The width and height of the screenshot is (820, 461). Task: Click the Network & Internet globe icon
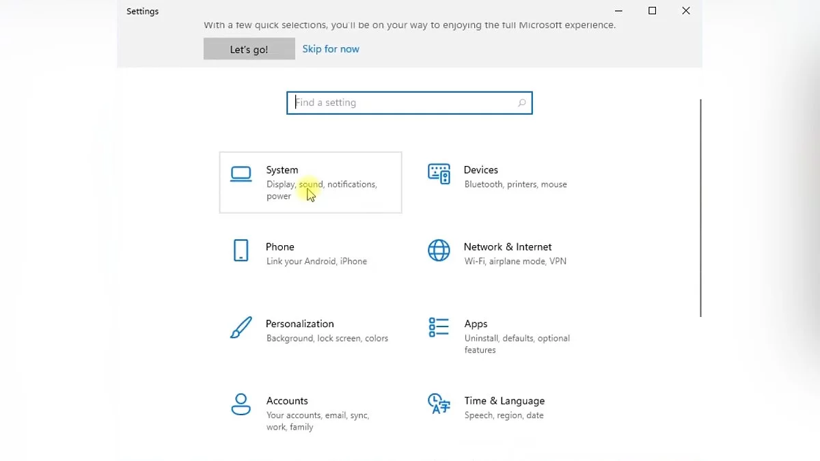tap(439, 251)
